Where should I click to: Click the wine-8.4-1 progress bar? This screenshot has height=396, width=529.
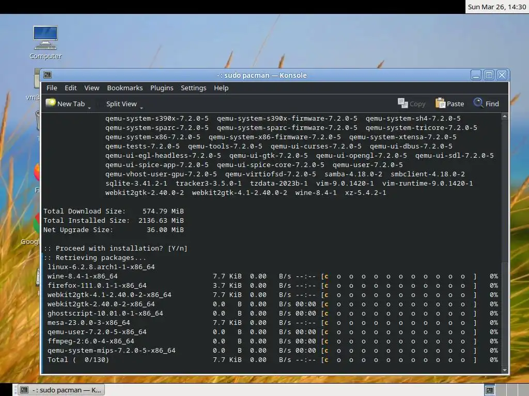pos(399,276)
